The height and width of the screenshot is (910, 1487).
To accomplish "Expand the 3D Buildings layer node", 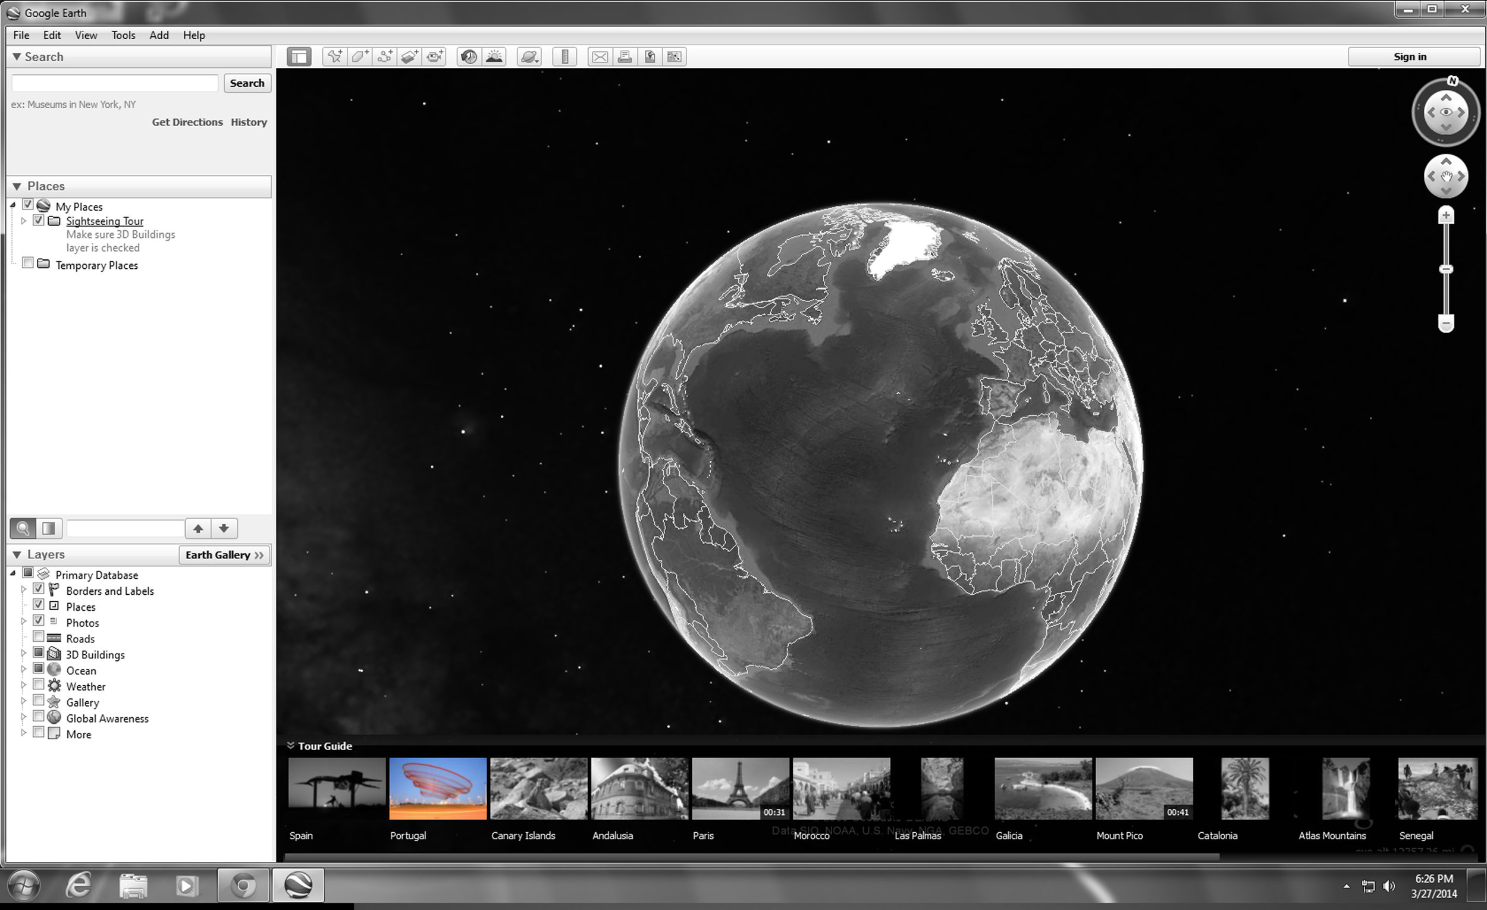I will click(24, 653).
